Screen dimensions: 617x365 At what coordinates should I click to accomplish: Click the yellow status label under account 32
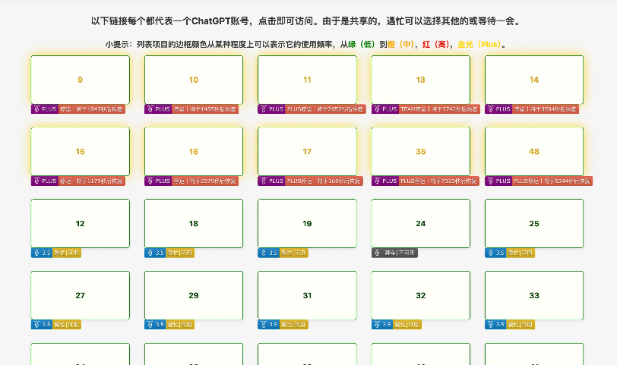pyautogui.click(x=408, y=325)
